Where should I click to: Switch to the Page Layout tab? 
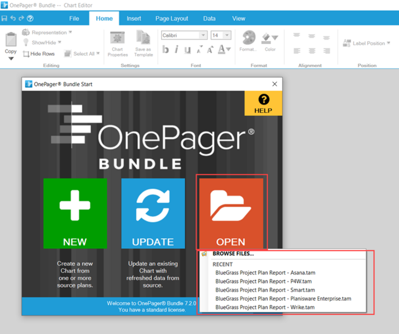(x=172, y=18)
